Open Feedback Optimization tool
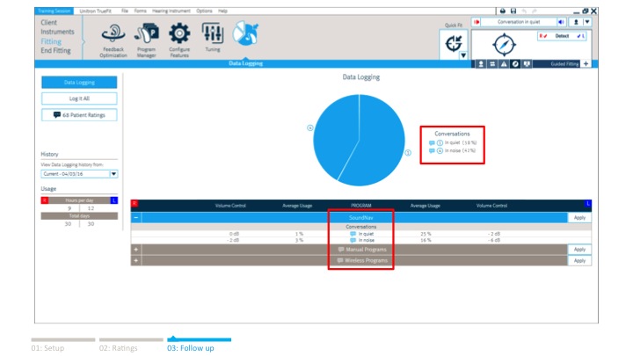Screen dimensions: 633x356 click(x=113, y=34)
